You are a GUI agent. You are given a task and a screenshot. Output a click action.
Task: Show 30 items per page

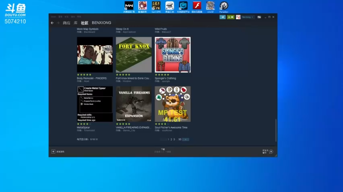click(96, 140)
